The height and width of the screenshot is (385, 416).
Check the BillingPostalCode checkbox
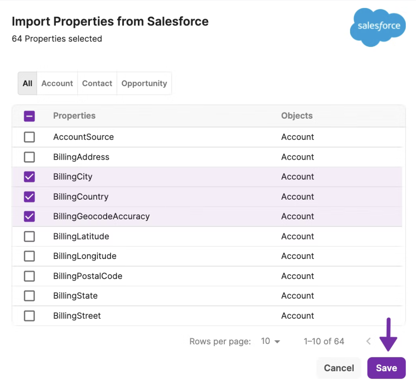(29, 276)
